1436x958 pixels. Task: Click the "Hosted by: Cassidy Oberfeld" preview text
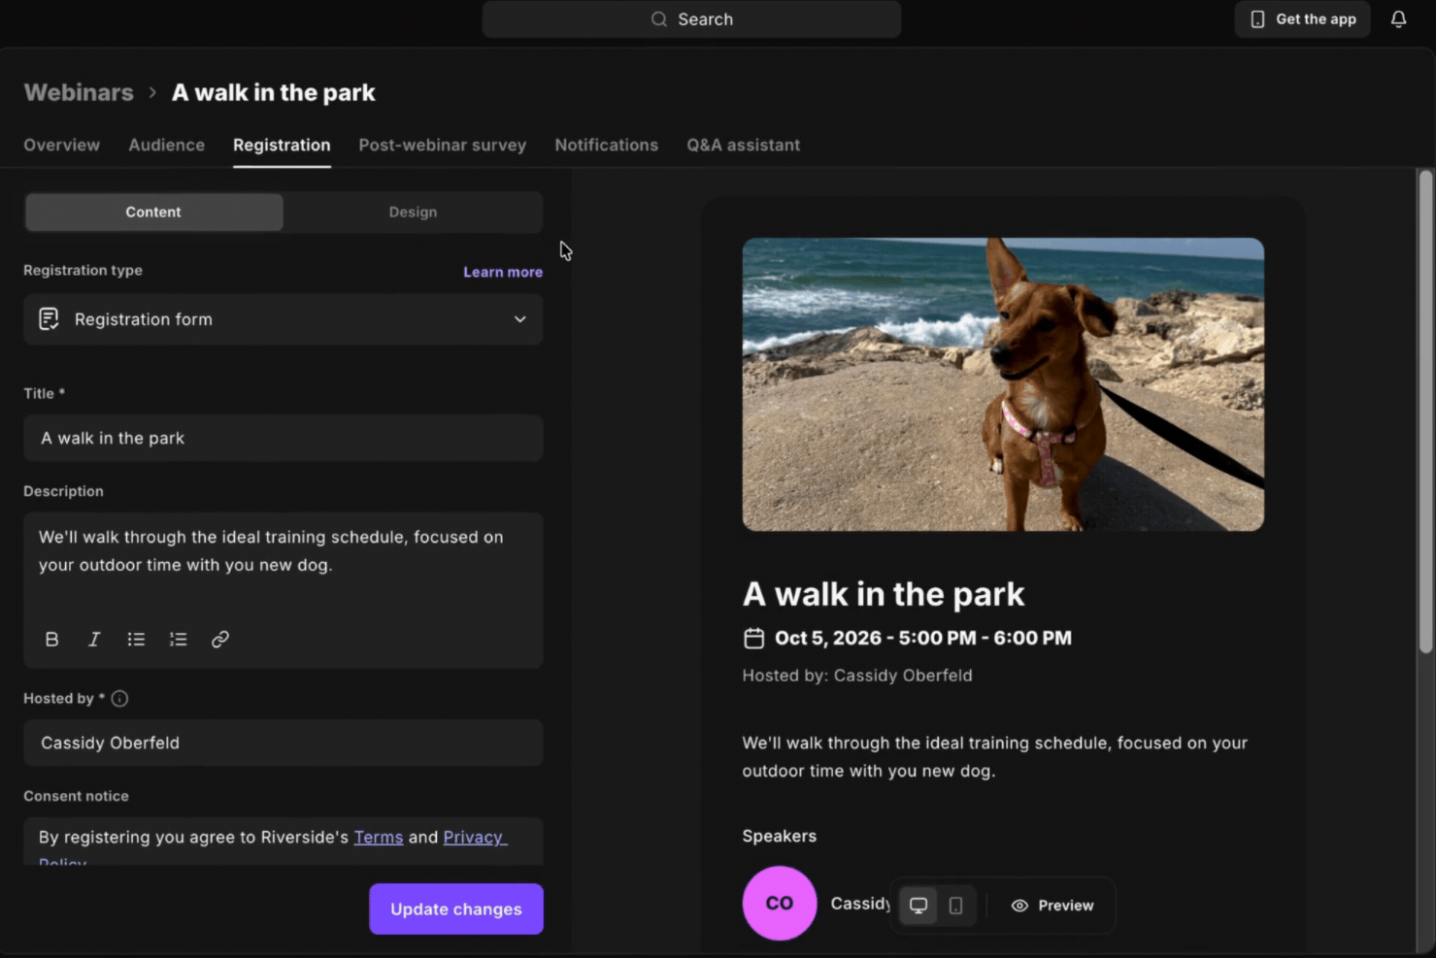pyautogui.click(x=857, y=676)
